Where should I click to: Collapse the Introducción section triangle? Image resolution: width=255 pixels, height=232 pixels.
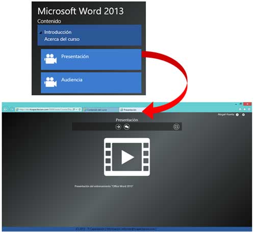tap(40, 33)
